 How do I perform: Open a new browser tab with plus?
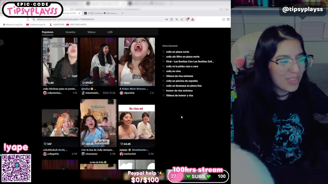tap(122, 13)
